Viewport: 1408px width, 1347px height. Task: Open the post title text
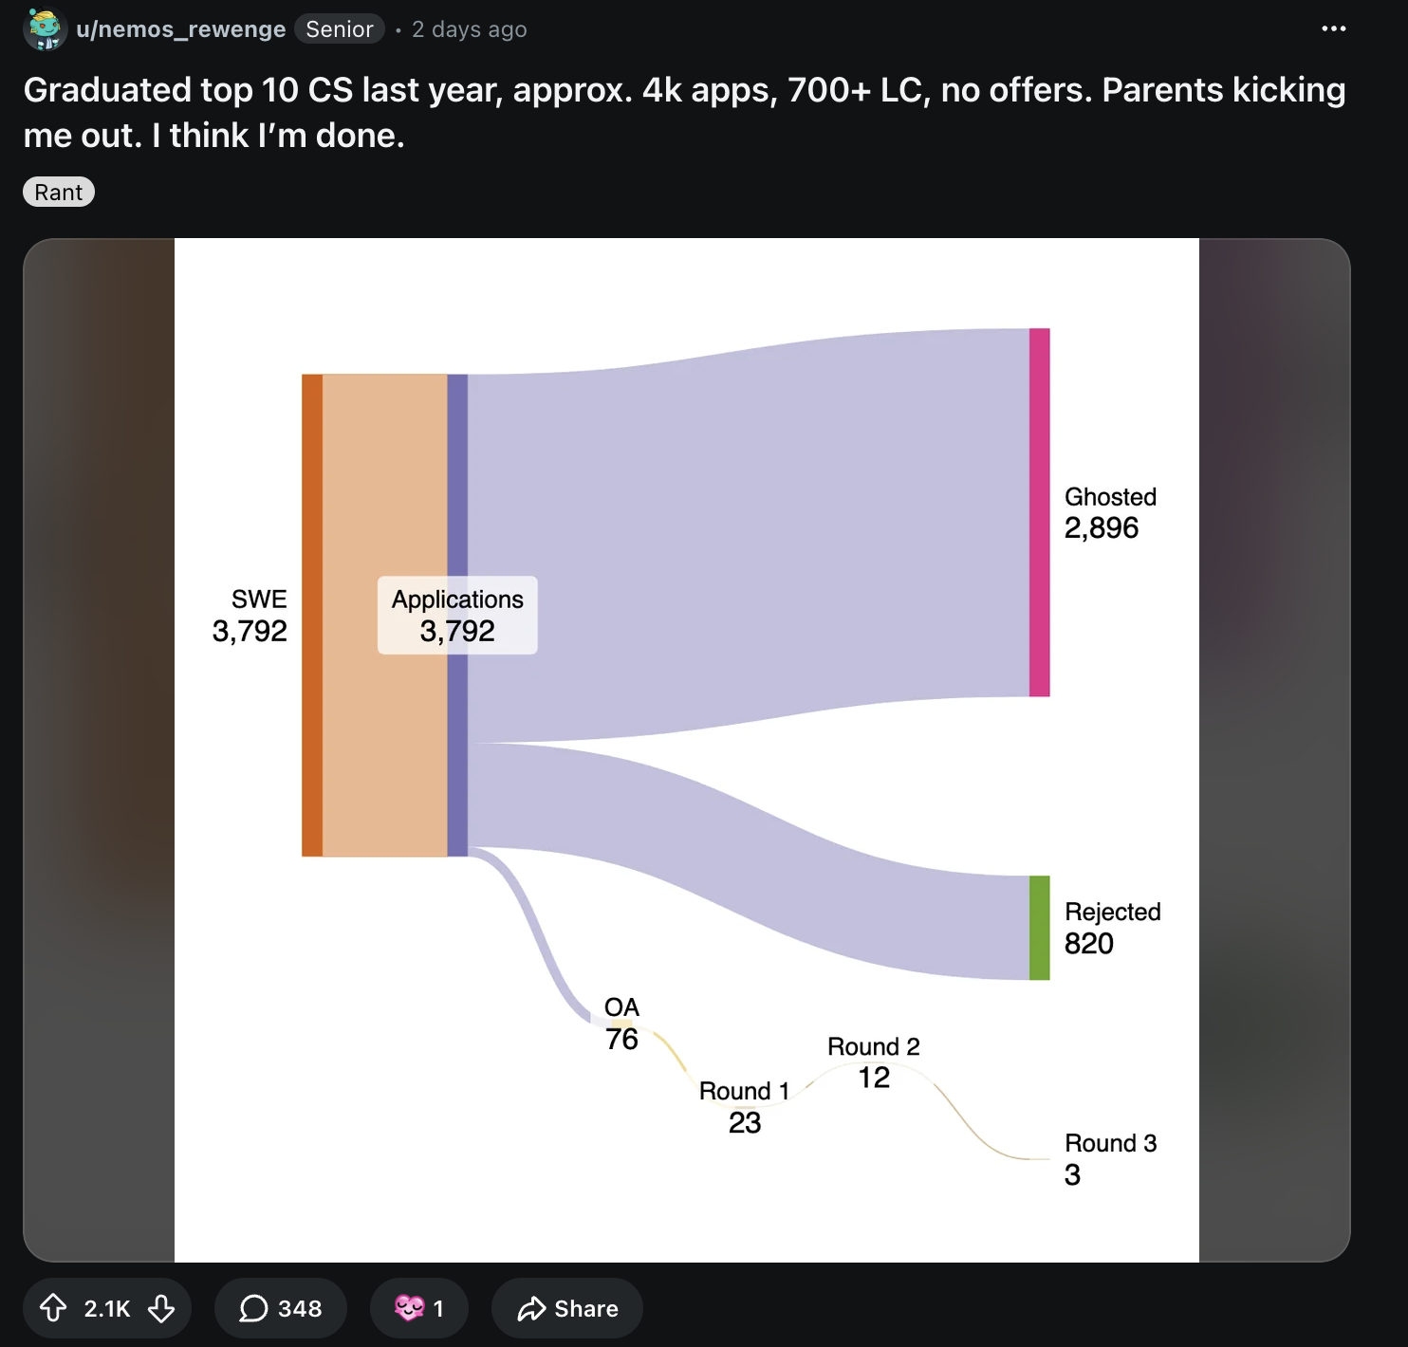pos(684,112)
